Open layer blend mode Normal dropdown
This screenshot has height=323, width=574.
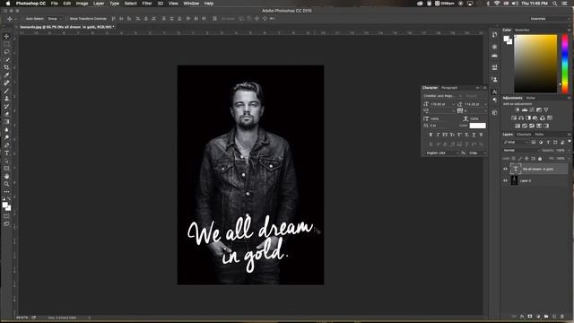coord(521,151)
